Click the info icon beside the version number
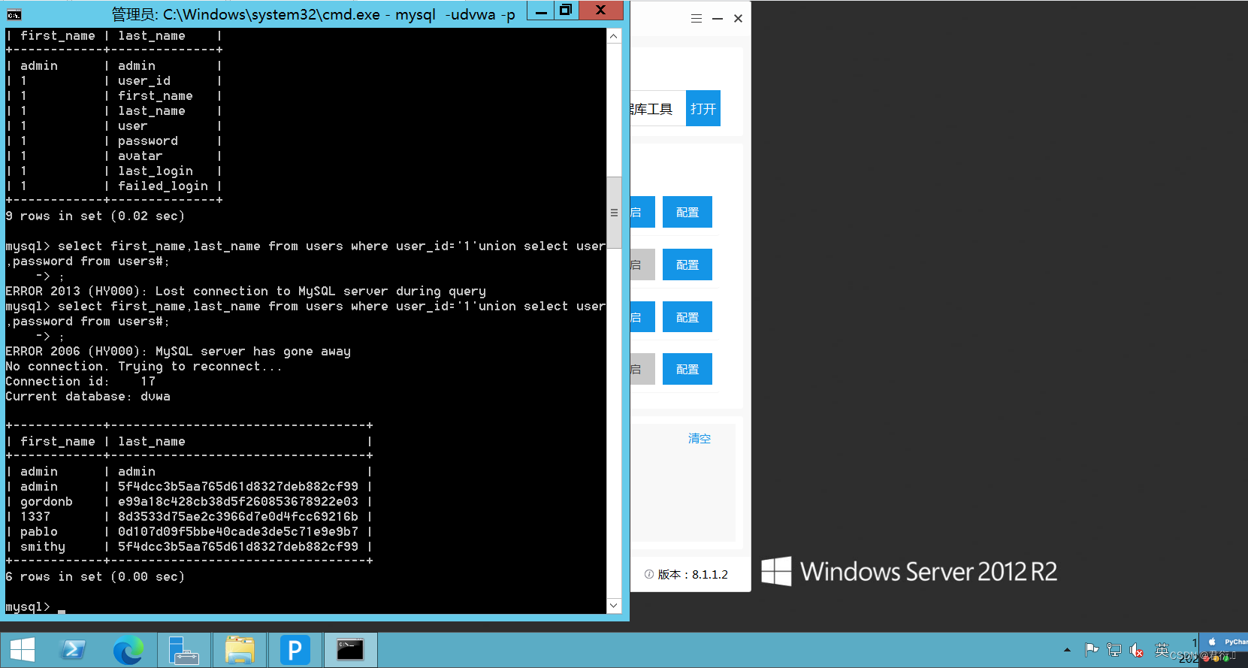The height and width of the screenshot is (668, 1248). pyautogui.click(x=649, y=574)
